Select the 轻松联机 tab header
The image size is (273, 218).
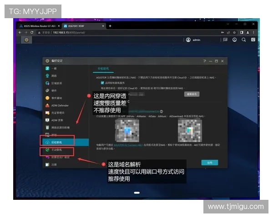104,68
